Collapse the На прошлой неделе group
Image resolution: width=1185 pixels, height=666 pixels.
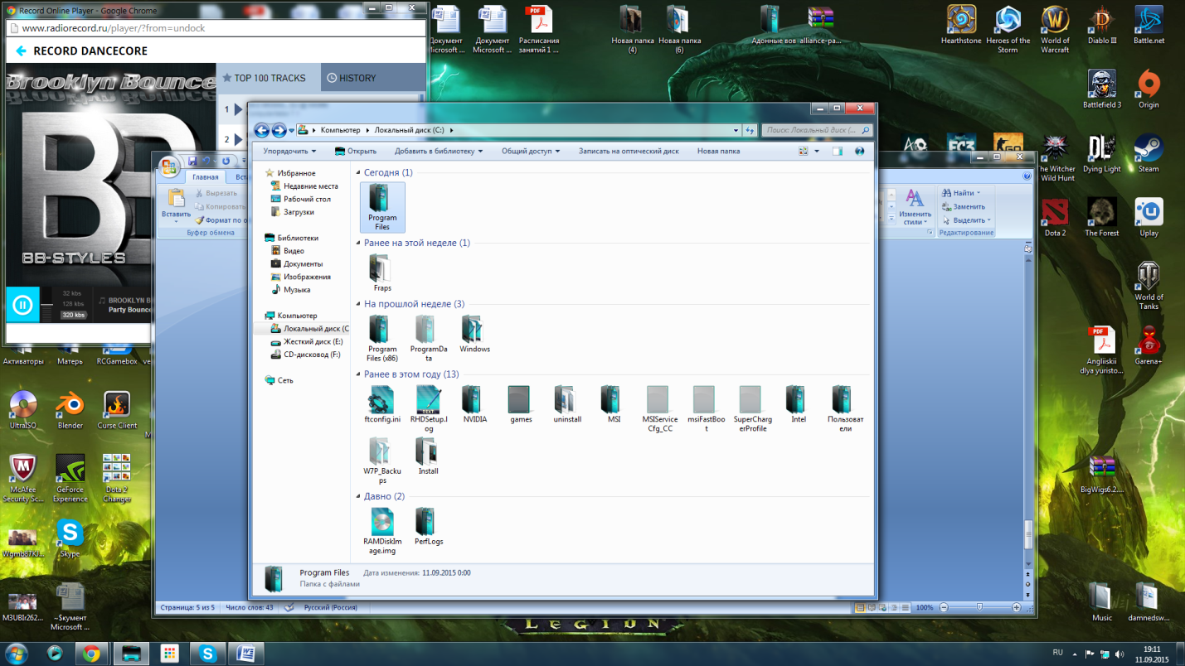(359, 304)
